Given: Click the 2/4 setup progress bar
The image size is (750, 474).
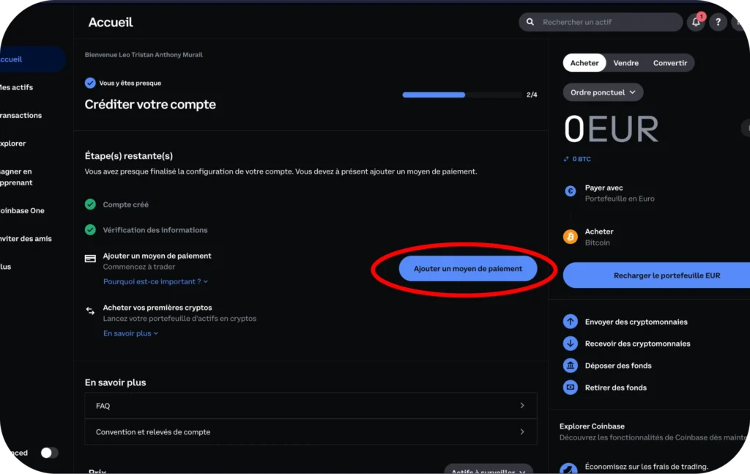Looking at the screenshot, I should [462, 95].
